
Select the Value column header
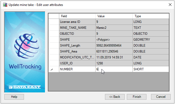pos(114,16)
